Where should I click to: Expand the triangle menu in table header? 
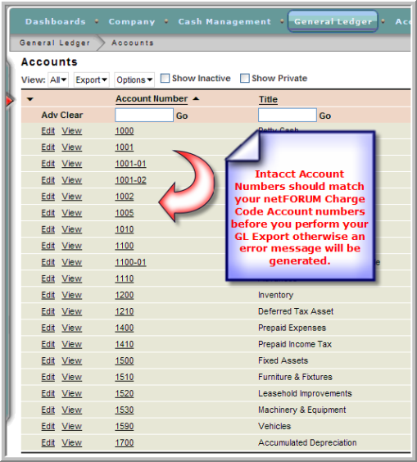(30, 99)
